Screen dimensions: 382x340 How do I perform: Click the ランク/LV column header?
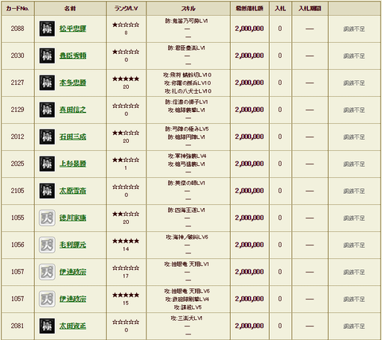126,9
